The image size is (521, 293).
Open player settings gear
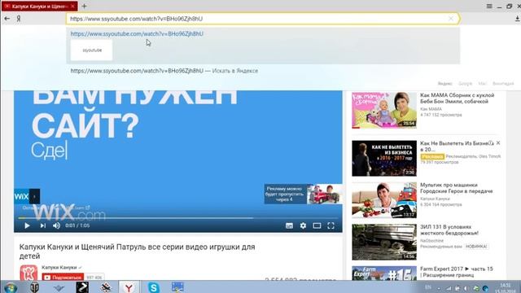pyautogui.click(x=303, y=225)
